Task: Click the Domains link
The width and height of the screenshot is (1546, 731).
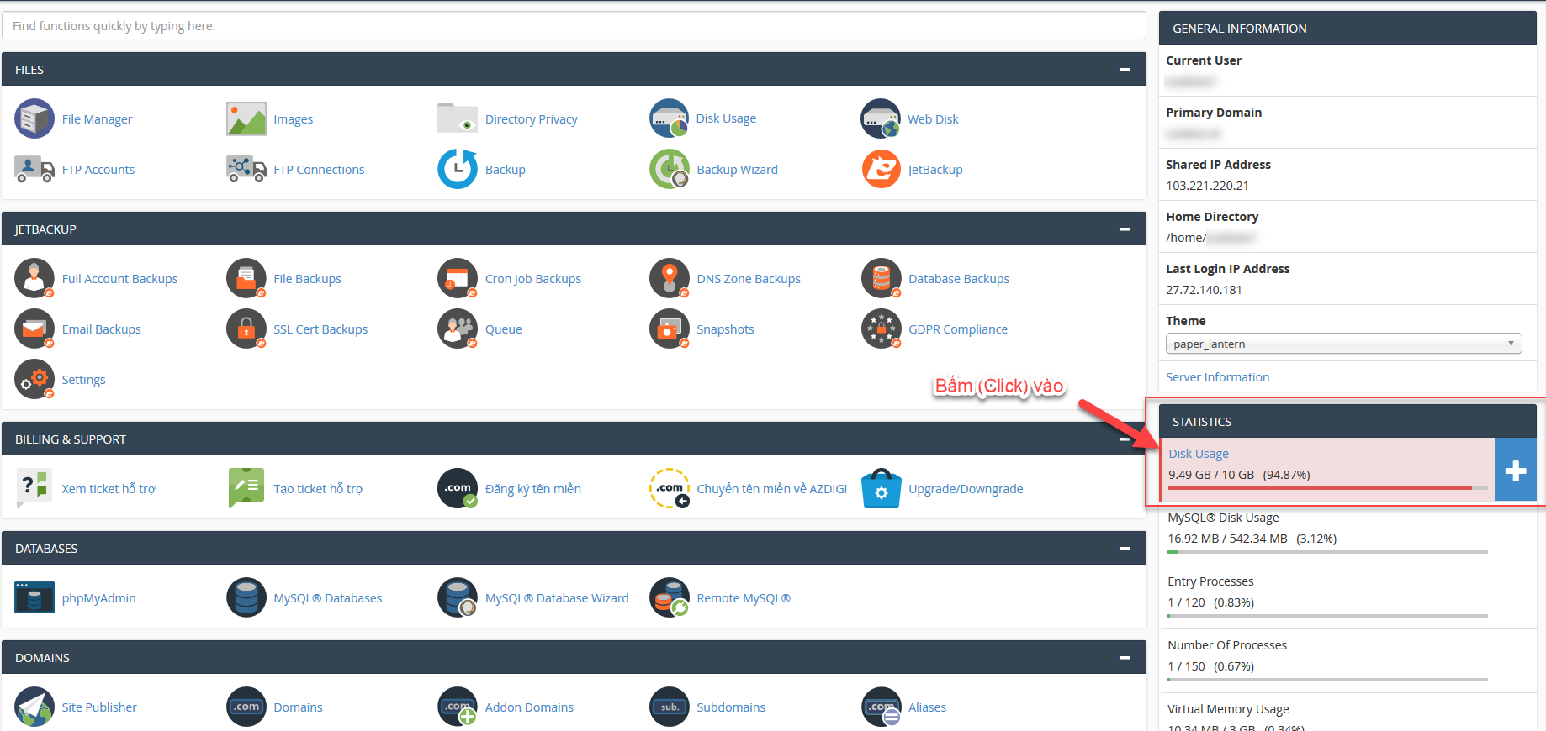Action: pyautogui.click(x=298, y=707)
